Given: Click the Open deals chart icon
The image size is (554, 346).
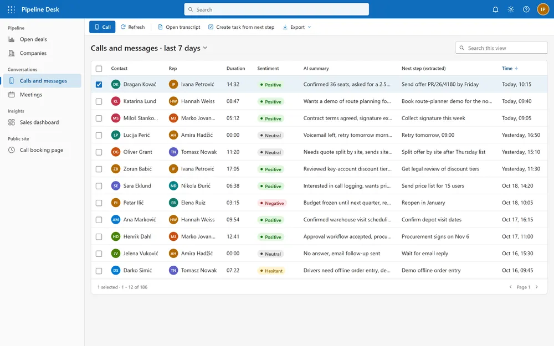Looking at the screenshot, I should pos(12,39).
